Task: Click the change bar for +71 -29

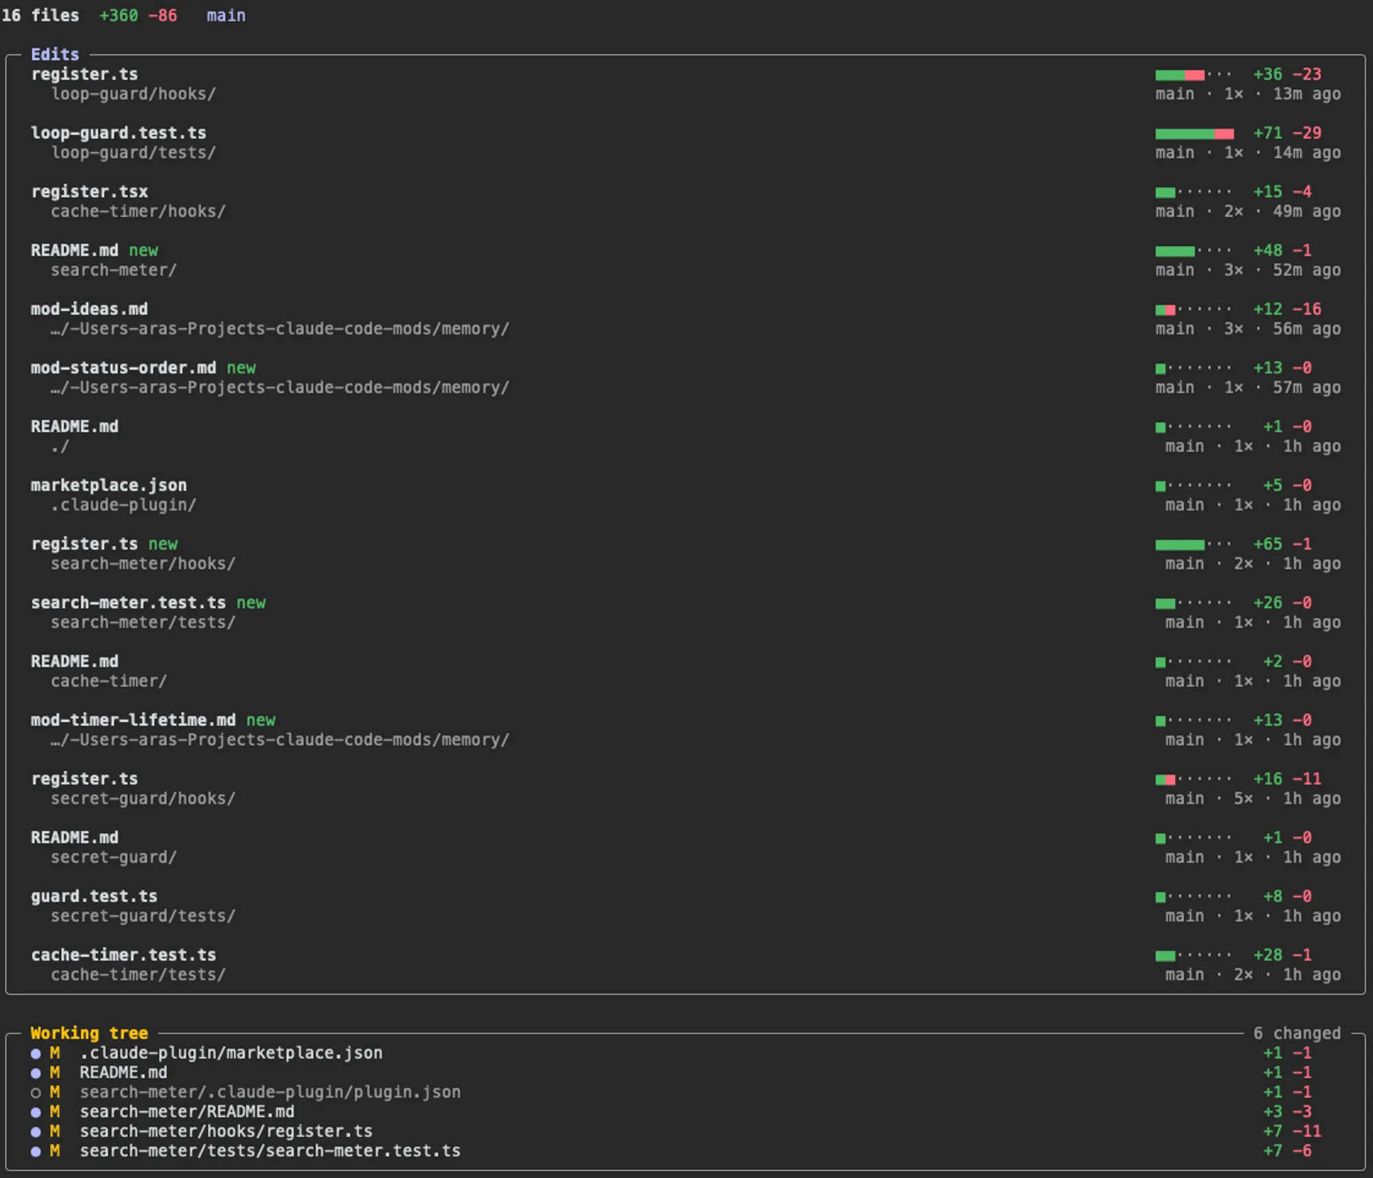Action: [1195, 133]
